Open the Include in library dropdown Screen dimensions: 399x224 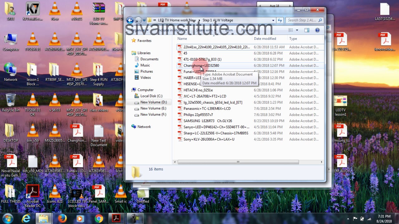pos(172,30)
